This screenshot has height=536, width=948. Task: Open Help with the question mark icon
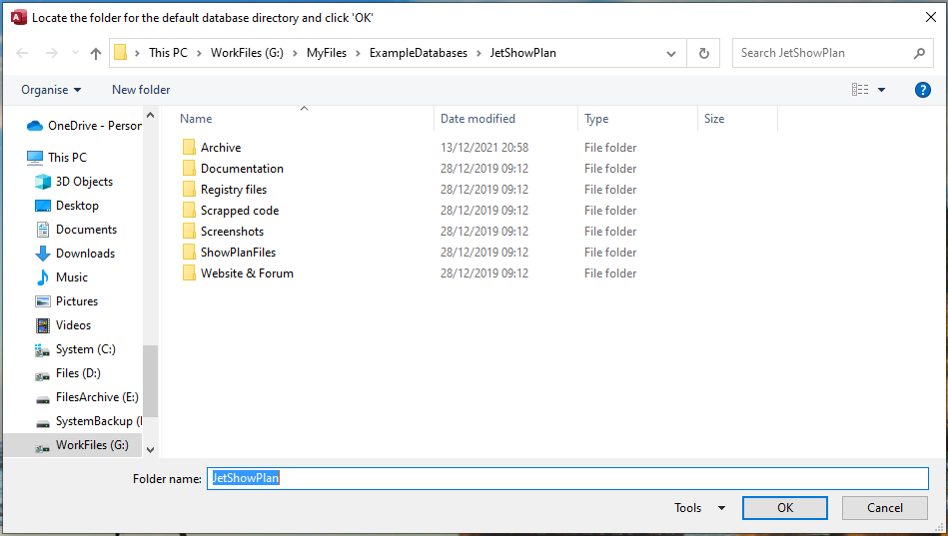pos(923,90)
